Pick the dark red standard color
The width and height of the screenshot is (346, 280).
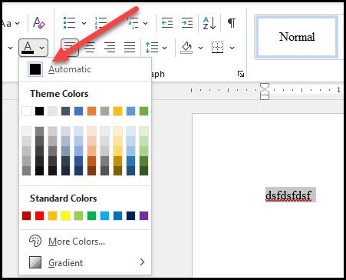pyautogui.click(x=27, y=216)
